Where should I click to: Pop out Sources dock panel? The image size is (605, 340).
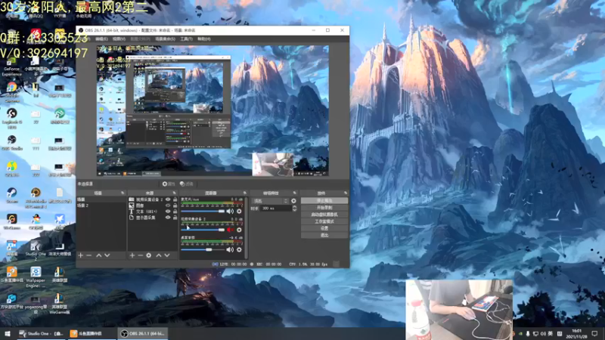tap(175, 193)
